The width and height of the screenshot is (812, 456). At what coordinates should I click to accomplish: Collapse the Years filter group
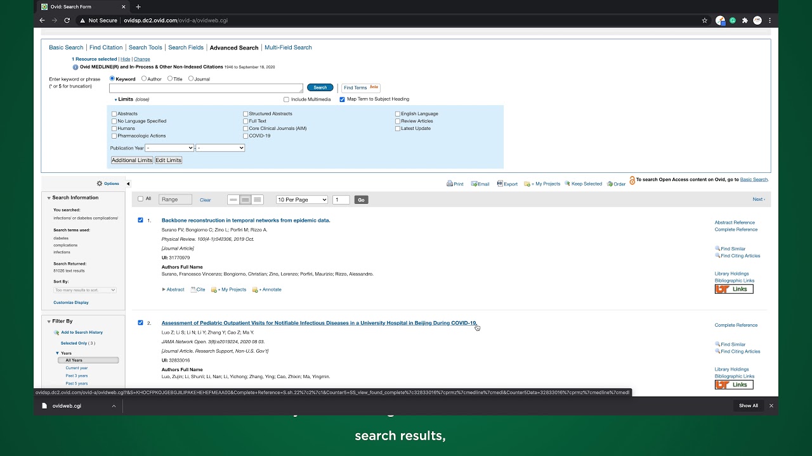click(57, 353)
